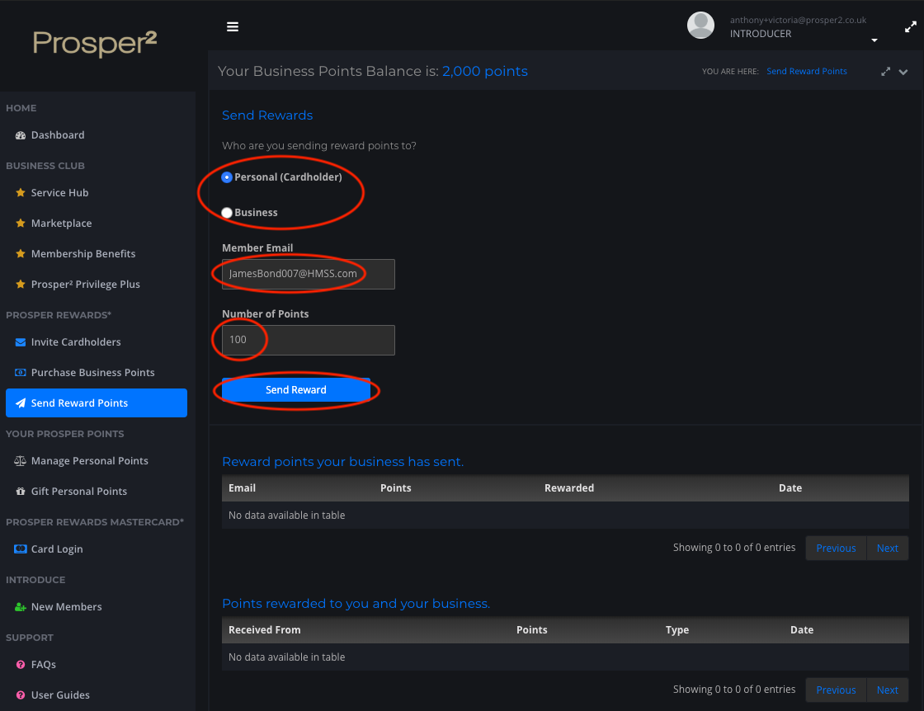Click the Invite Cardholders envelope icon
The width and height of the screenshot is (924, 711).
(x=21, y=342)
